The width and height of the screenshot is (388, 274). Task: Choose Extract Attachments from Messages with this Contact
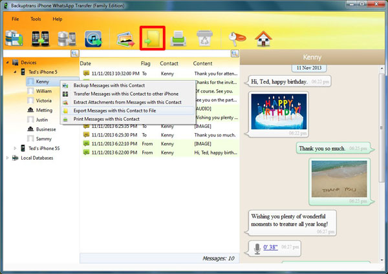tap(127, 102)
